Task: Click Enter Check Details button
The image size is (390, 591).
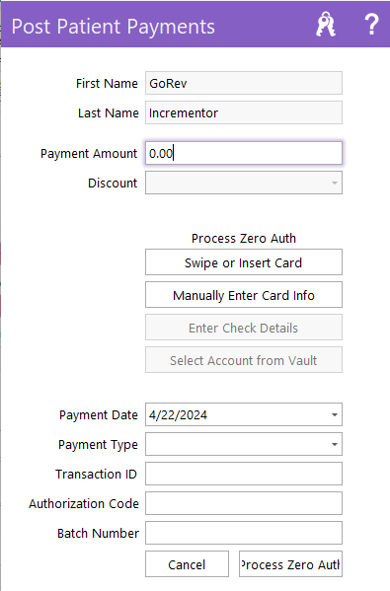Action: [x=244, y=328]
